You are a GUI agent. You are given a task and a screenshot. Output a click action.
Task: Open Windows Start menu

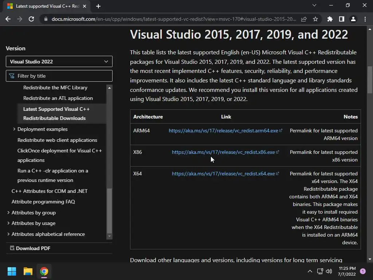(x=12, y=271)
